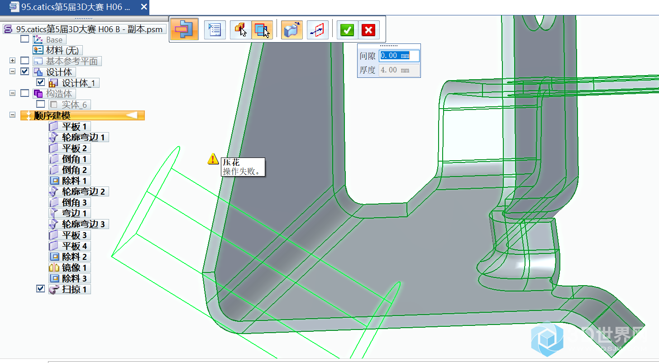Activate the select tool body step

(x=262, y=30)
